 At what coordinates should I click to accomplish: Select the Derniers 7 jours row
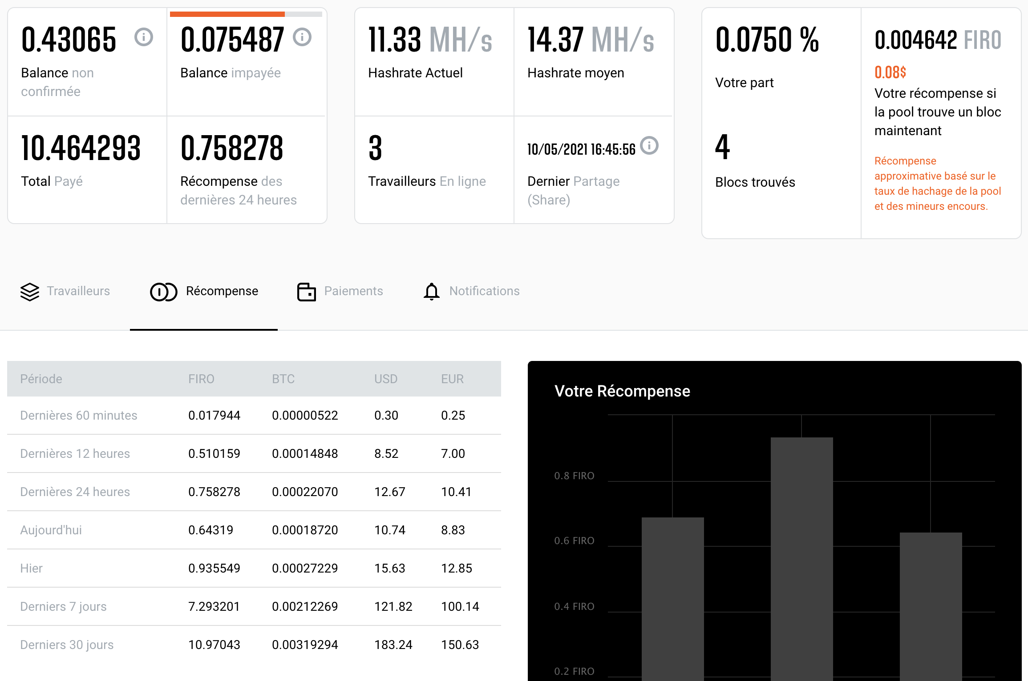(254, 606)
